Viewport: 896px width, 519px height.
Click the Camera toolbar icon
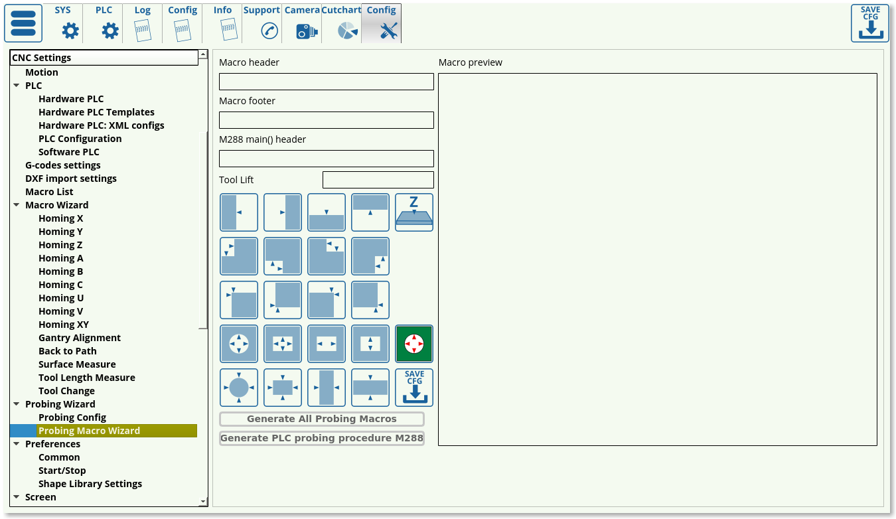coord(303,24)
